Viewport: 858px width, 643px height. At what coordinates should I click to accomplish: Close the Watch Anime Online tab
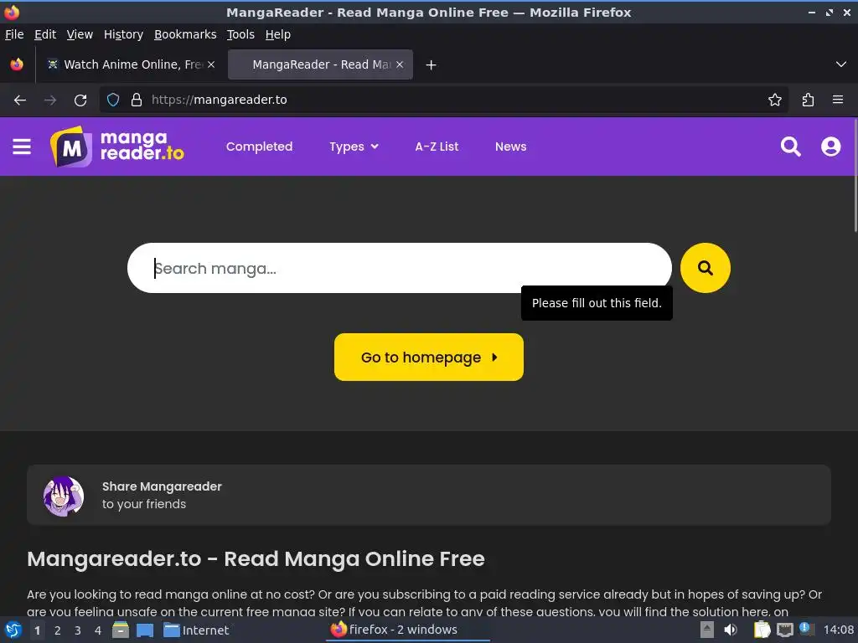tap(210, 64)
